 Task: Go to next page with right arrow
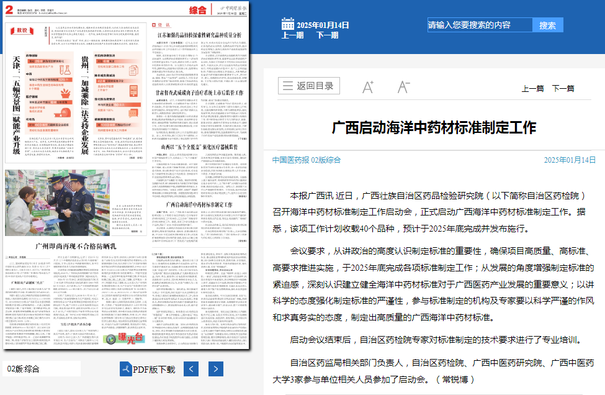pyautogui.click(x=215, y=369)
